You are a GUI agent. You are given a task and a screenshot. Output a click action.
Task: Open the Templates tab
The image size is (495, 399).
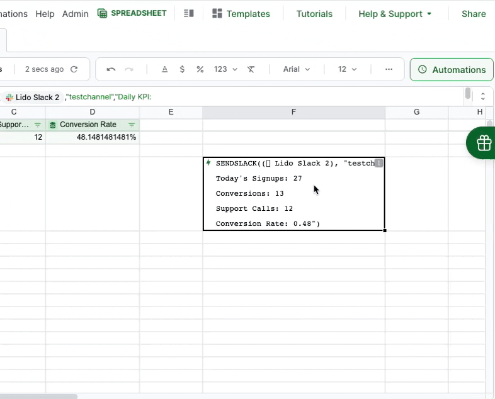(x=241, y=14)
